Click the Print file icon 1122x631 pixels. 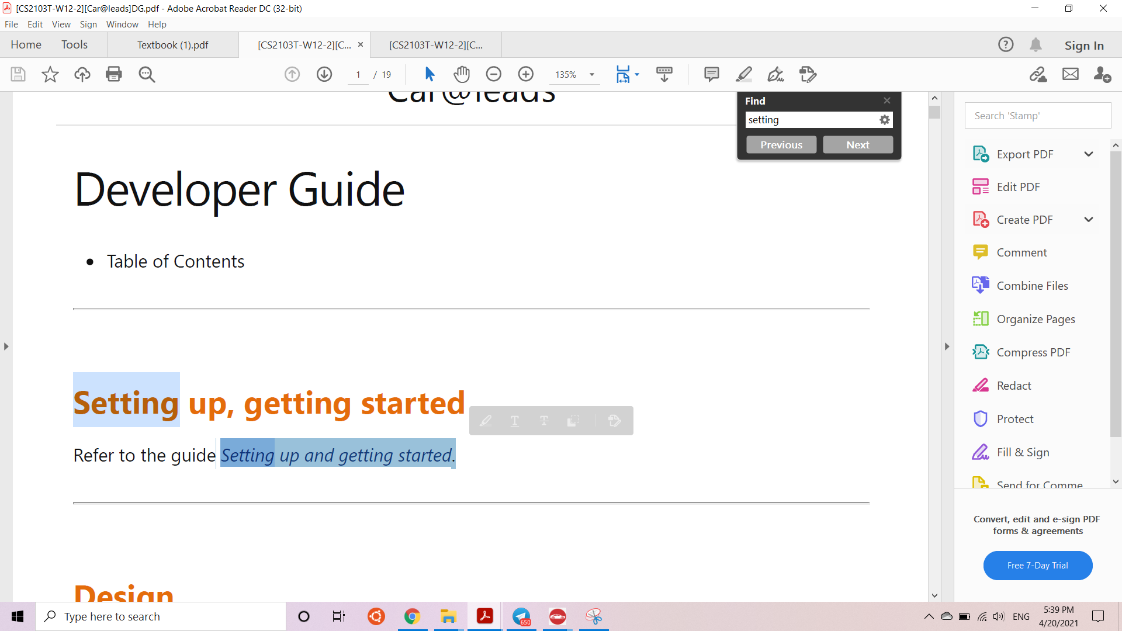coord(114,74)
